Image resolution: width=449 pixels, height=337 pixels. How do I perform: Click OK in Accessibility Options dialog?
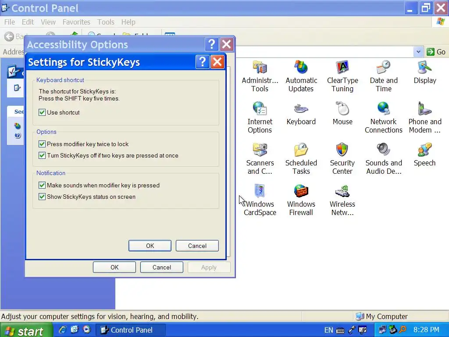tap(114, 267)
